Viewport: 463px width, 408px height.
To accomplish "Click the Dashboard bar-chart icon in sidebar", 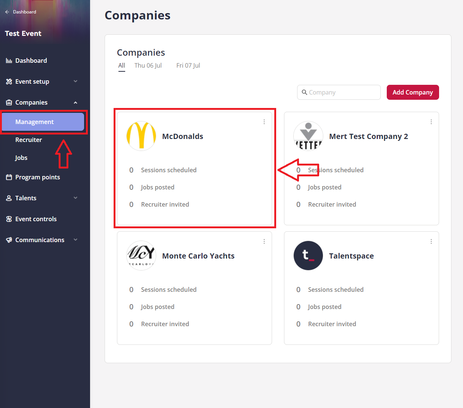I will point(9,61).
